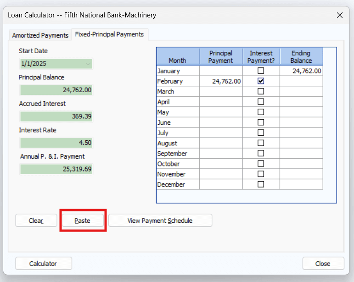354x282 pixels.
Task: Select the February row label
Action: tap(178, 81)
